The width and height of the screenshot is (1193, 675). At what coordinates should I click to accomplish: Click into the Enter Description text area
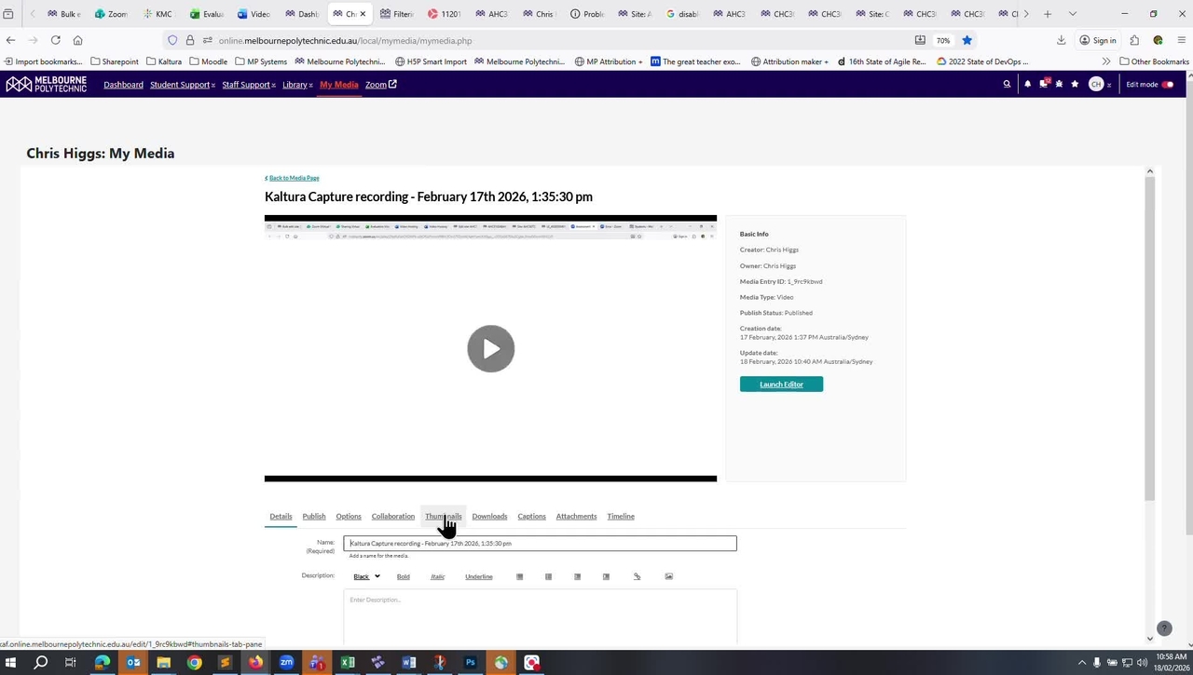pos(540,616)
